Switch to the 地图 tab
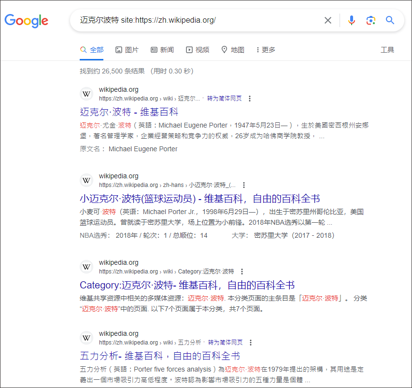This screenshot has width=412, height=388. (233, 50)
